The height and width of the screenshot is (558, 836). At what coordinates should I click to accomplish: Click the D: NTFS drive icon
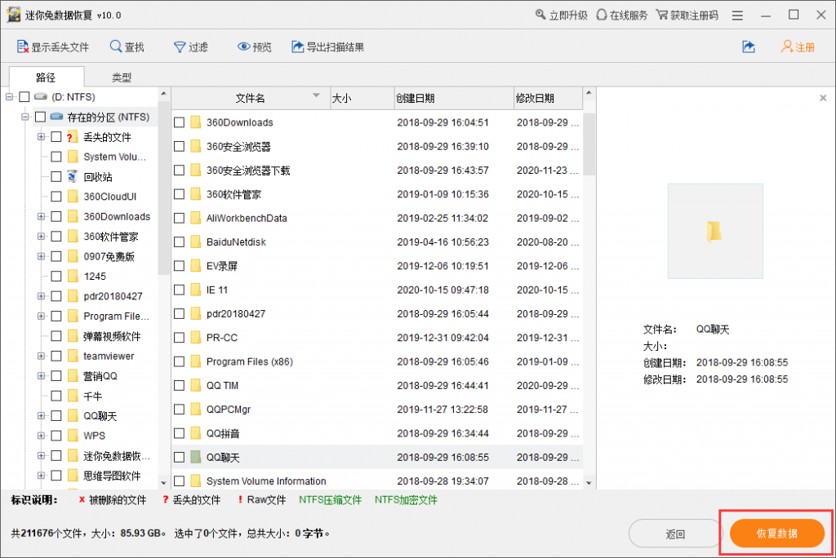41,96
